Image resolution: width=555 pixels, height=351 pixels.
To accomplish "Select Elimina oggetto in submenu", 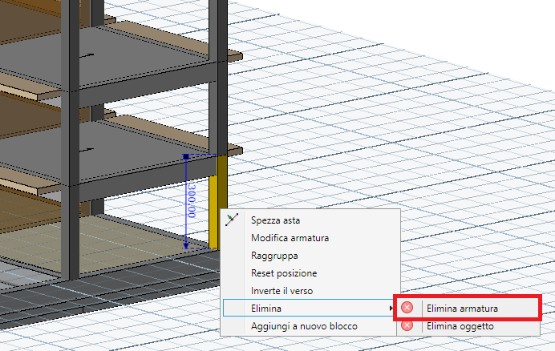I will click(x=468, y=326).
